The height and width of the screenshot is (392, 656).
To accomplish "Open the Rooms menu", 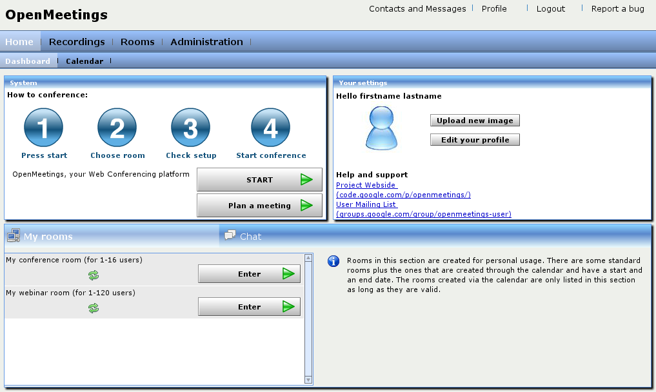I will (137, 42).
